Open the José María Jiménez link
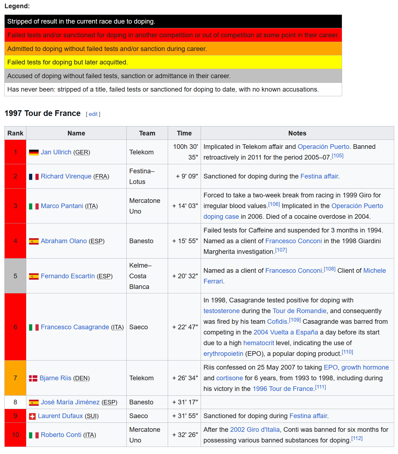 70,402
